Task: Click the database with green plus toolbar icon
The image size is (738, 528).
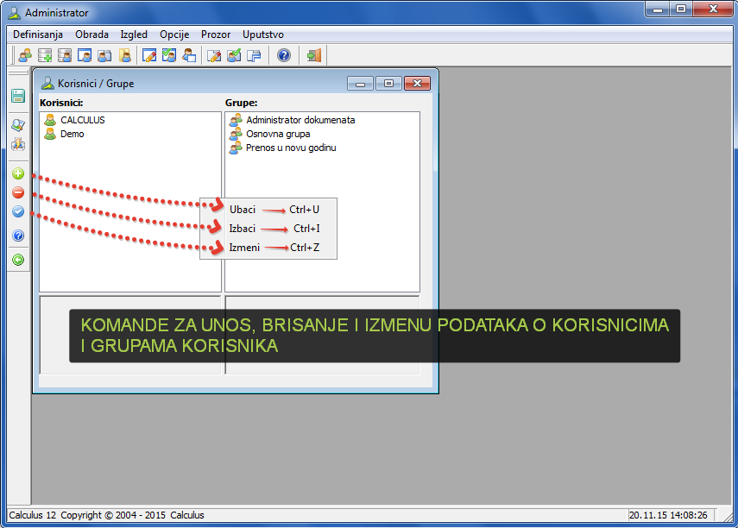Action: 45,56
